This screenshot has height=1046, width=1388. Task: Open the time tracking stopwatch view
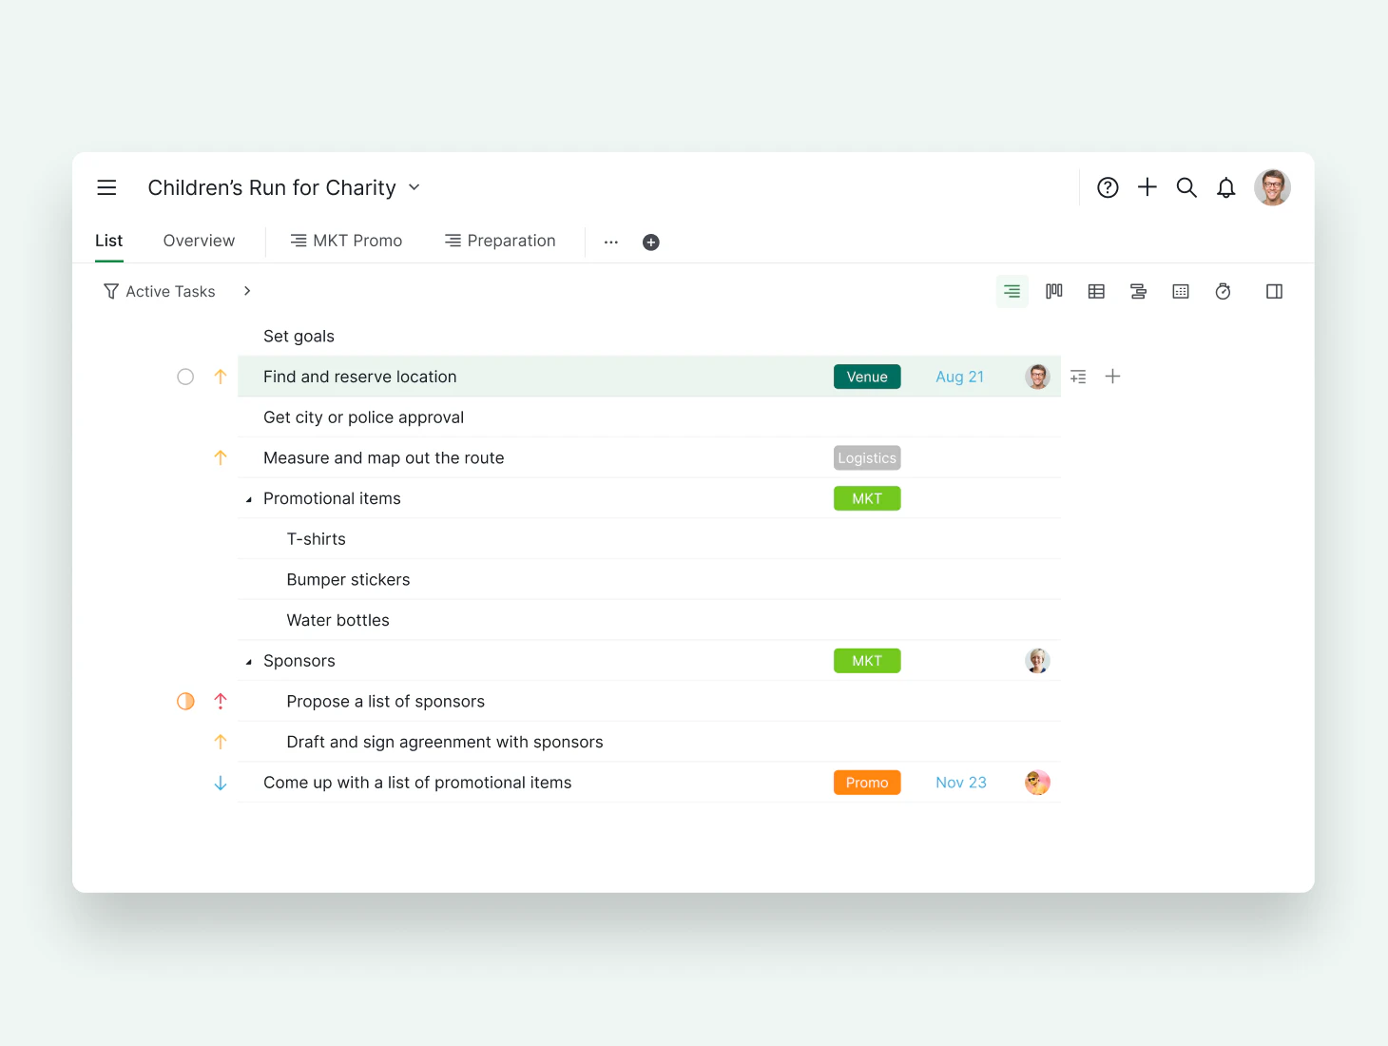point(1224,291)
